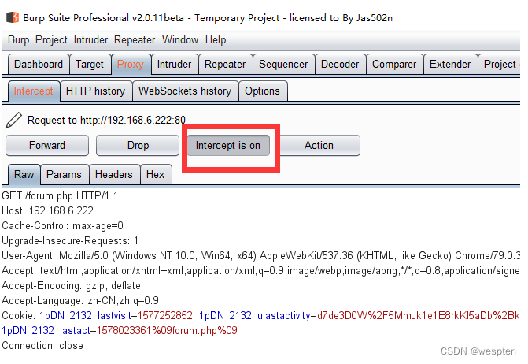Switch to Hex request view tab
Image resolution: width=528 pixels, height=364 pixels.
(x=156, y=175)
